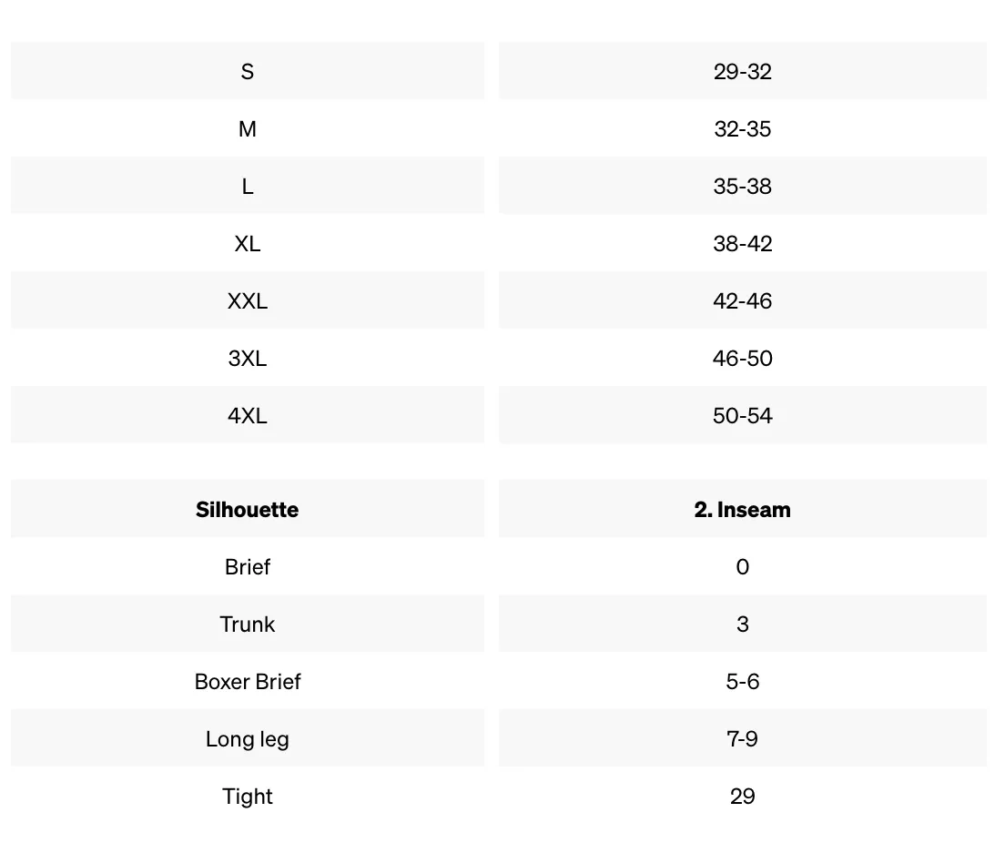Screen dimensions: 1005x843
Task: Click the Boxer Brief silhouette cell
Action: [248, 682]
